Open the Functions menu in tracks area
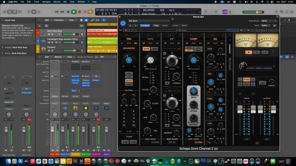The width and height of the screenshot is (296, 166). tap(60, 20)
